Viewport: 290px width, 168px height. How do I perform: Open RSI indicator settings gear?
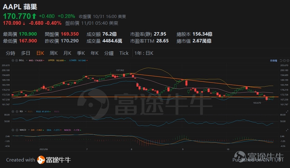coord(13,111)
